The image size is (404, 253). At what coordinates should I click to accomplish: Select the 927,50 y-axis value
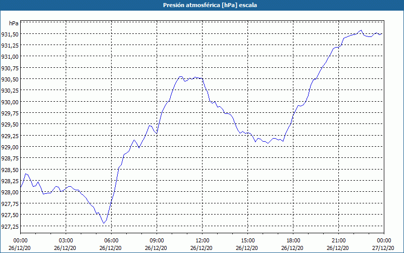[x=10, y=215]
